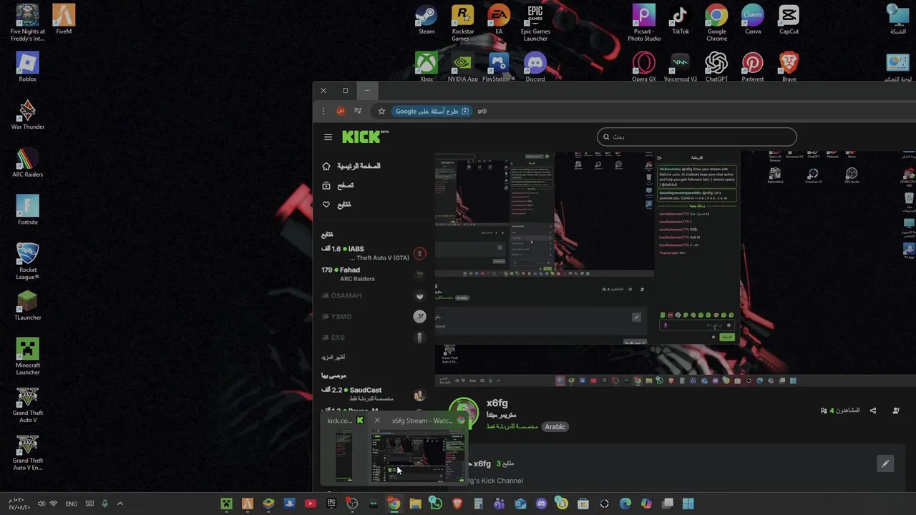Open offline OSAMAH channel in sidebar
The height and width of the screenshot is (515, 916).
coord(374,295)
